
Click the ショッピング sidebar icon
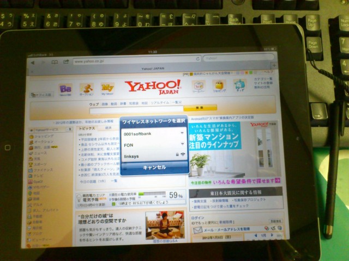click(31, 136)
